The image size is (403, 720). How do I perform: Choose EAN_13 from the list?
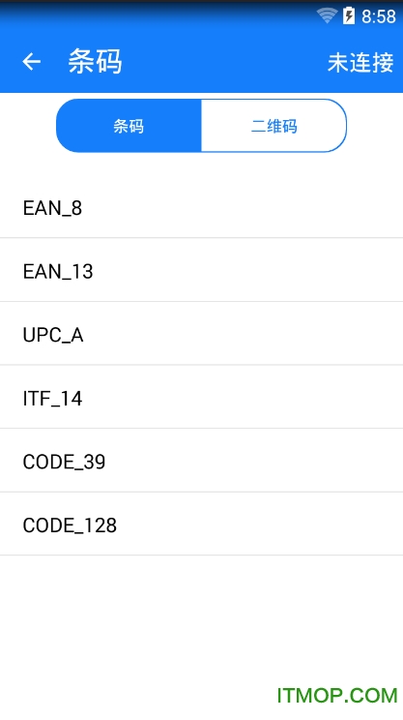(x=201, y=270)
